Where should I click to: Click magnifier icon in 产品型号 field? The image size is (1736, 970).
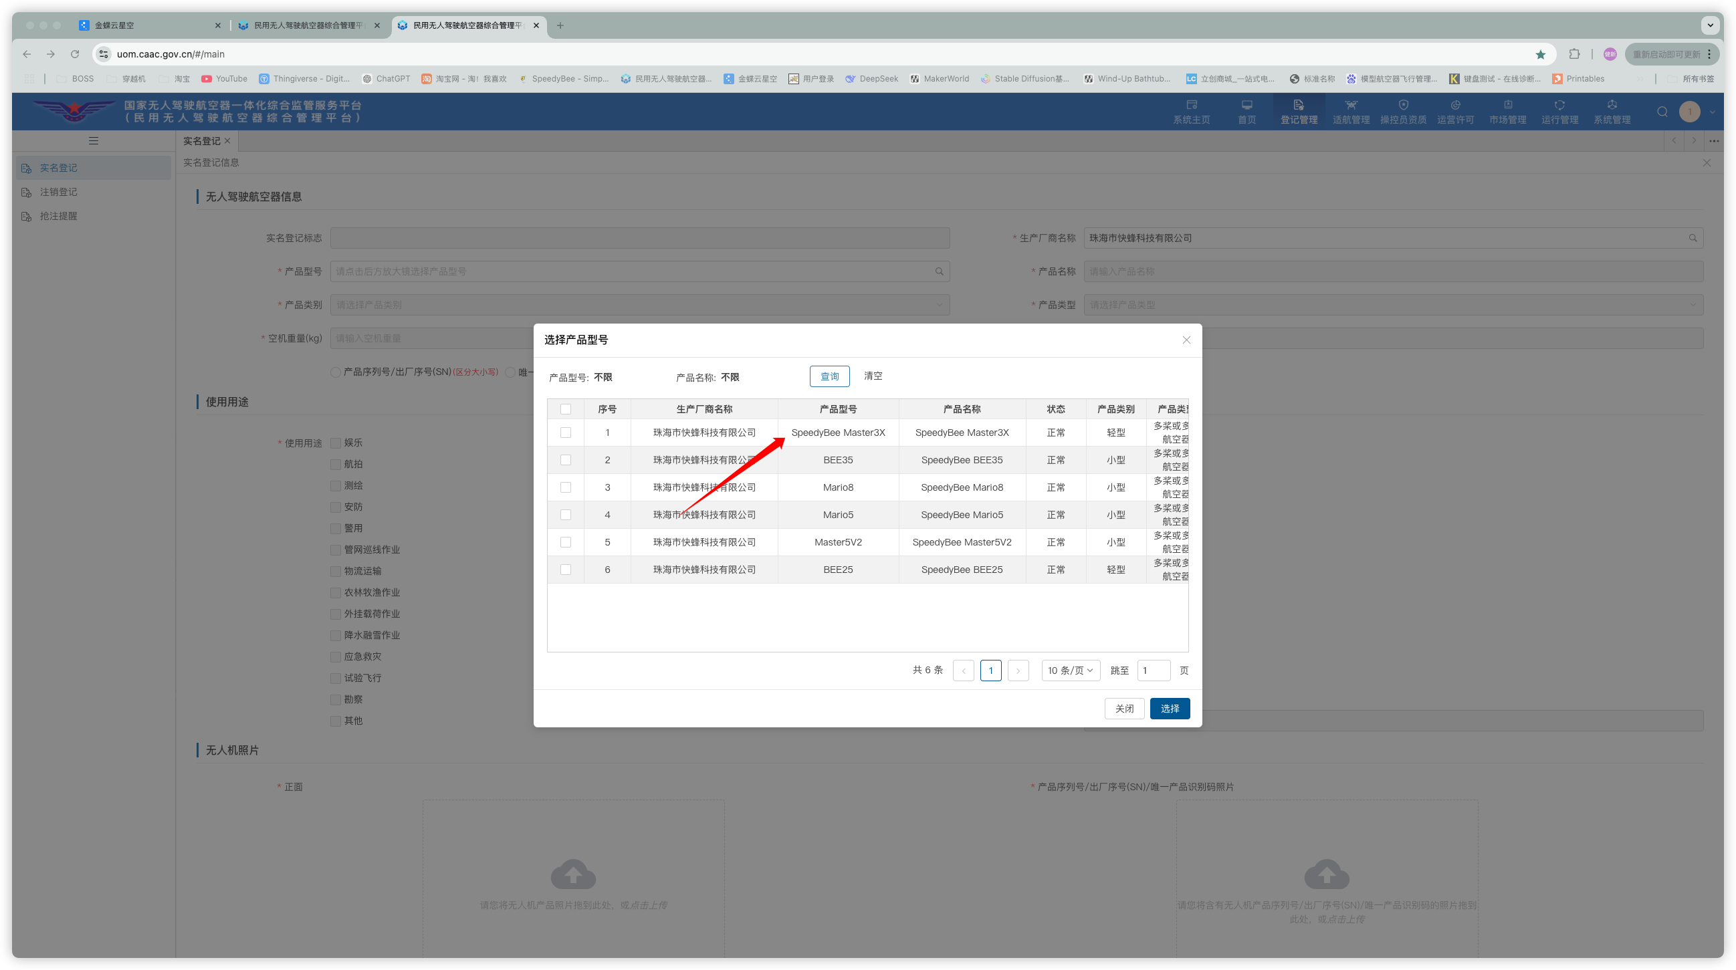click(x=940, y=271)
